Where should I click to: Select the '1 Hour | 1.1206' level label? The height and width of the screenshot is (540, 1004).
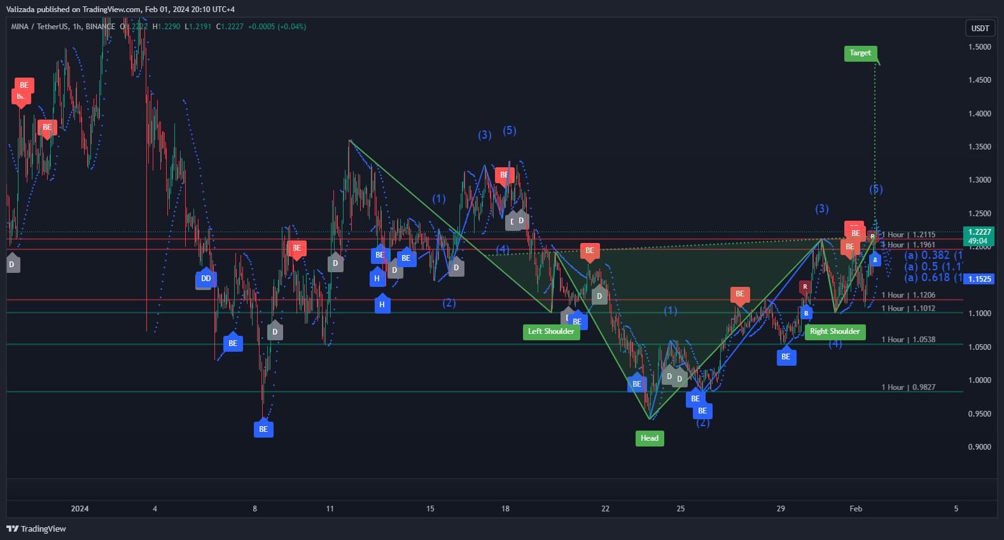909,295
